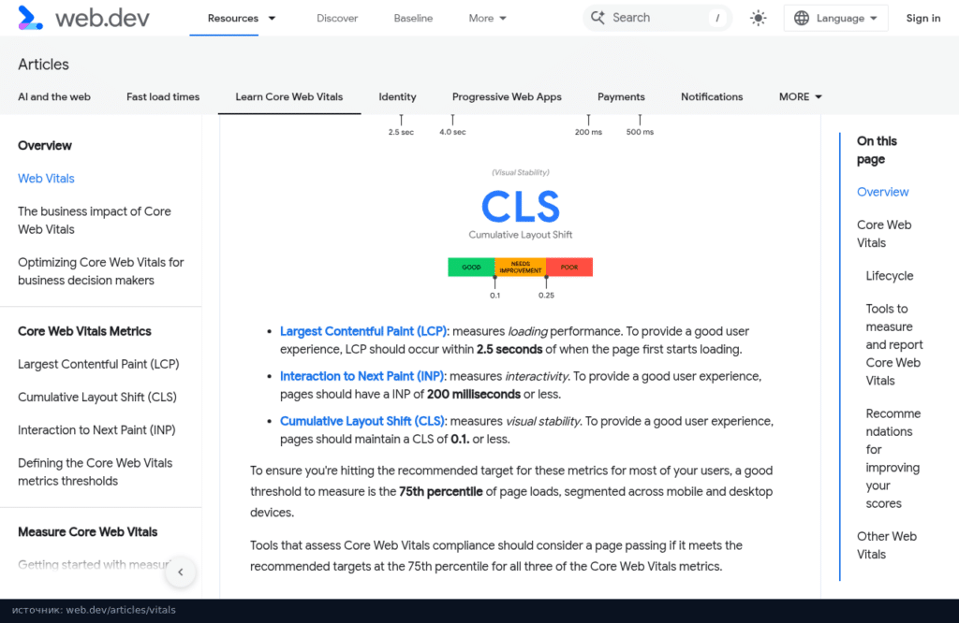Follow the Cumulative Layout Shift (CLS) article link

pyautogui.click(x=362, y=421)
